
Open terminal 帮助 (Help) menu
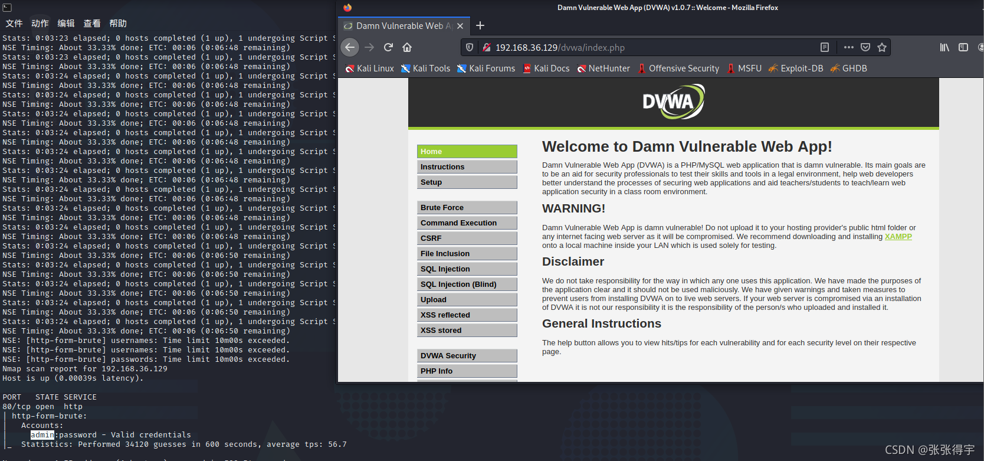pyautogui.click(x=118, y=24)
